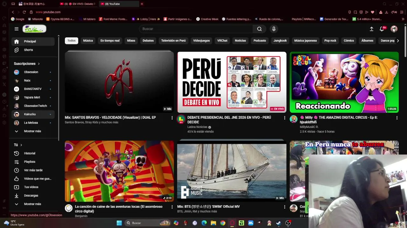Show more subscriptions with Mostrar más
Image resolution: width=407 pixels, height=228 pixels.
click(x=33, y=131)
